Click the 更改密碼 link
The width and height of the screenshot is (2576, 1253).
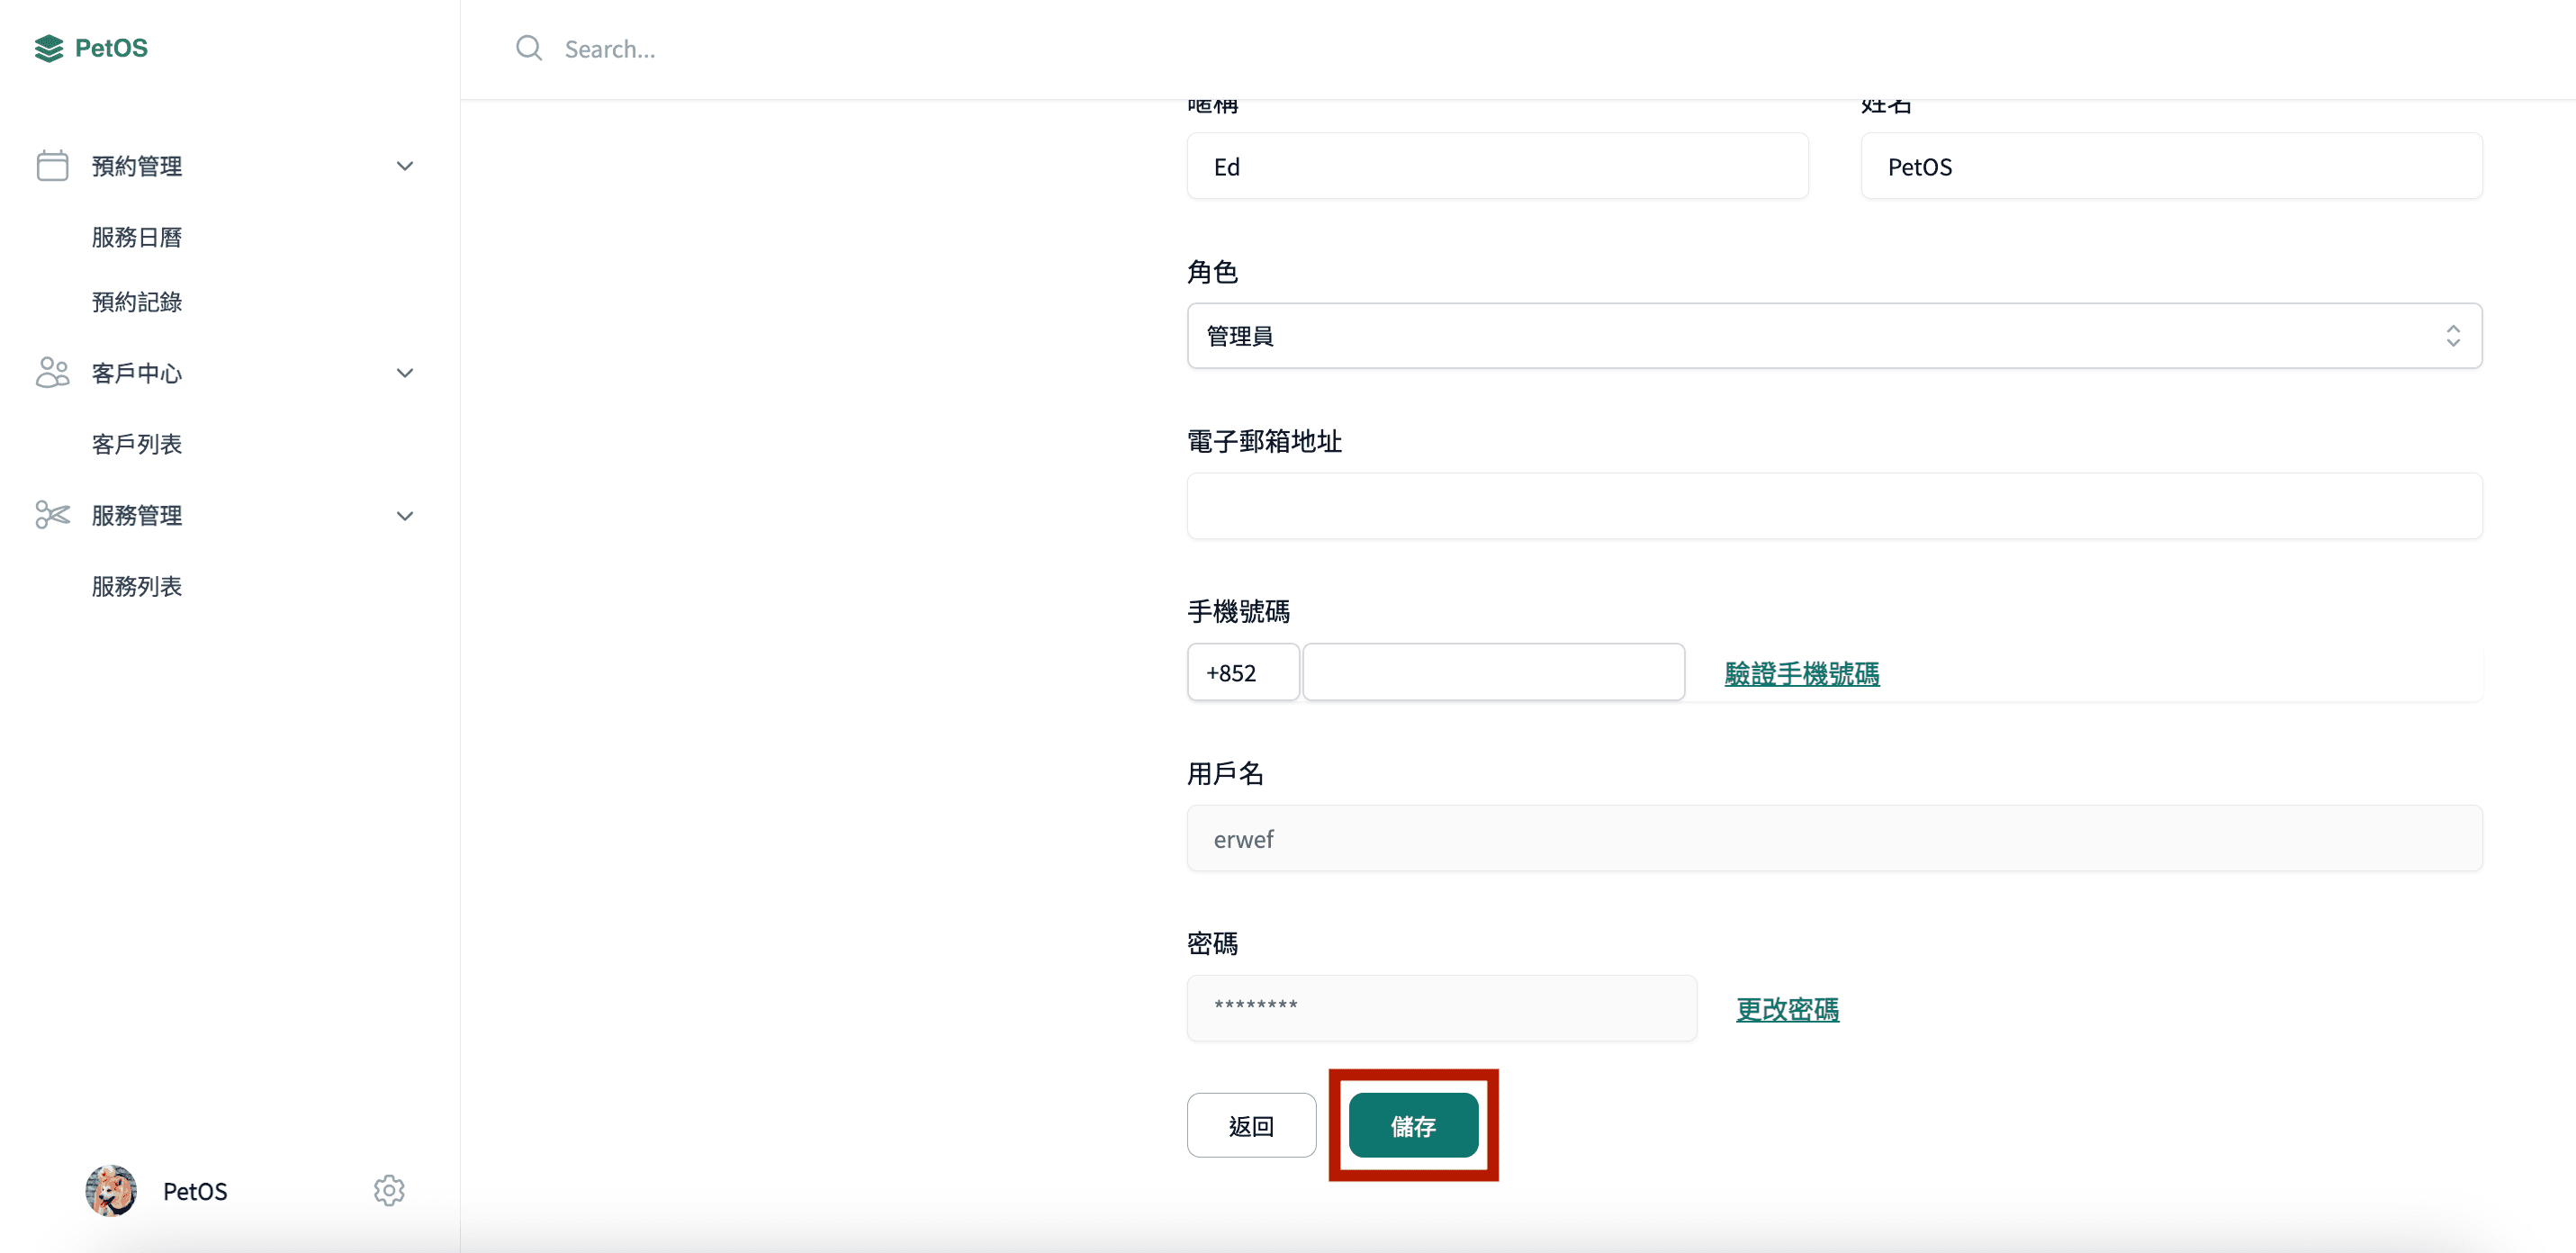click(x=1787, y=1009)
